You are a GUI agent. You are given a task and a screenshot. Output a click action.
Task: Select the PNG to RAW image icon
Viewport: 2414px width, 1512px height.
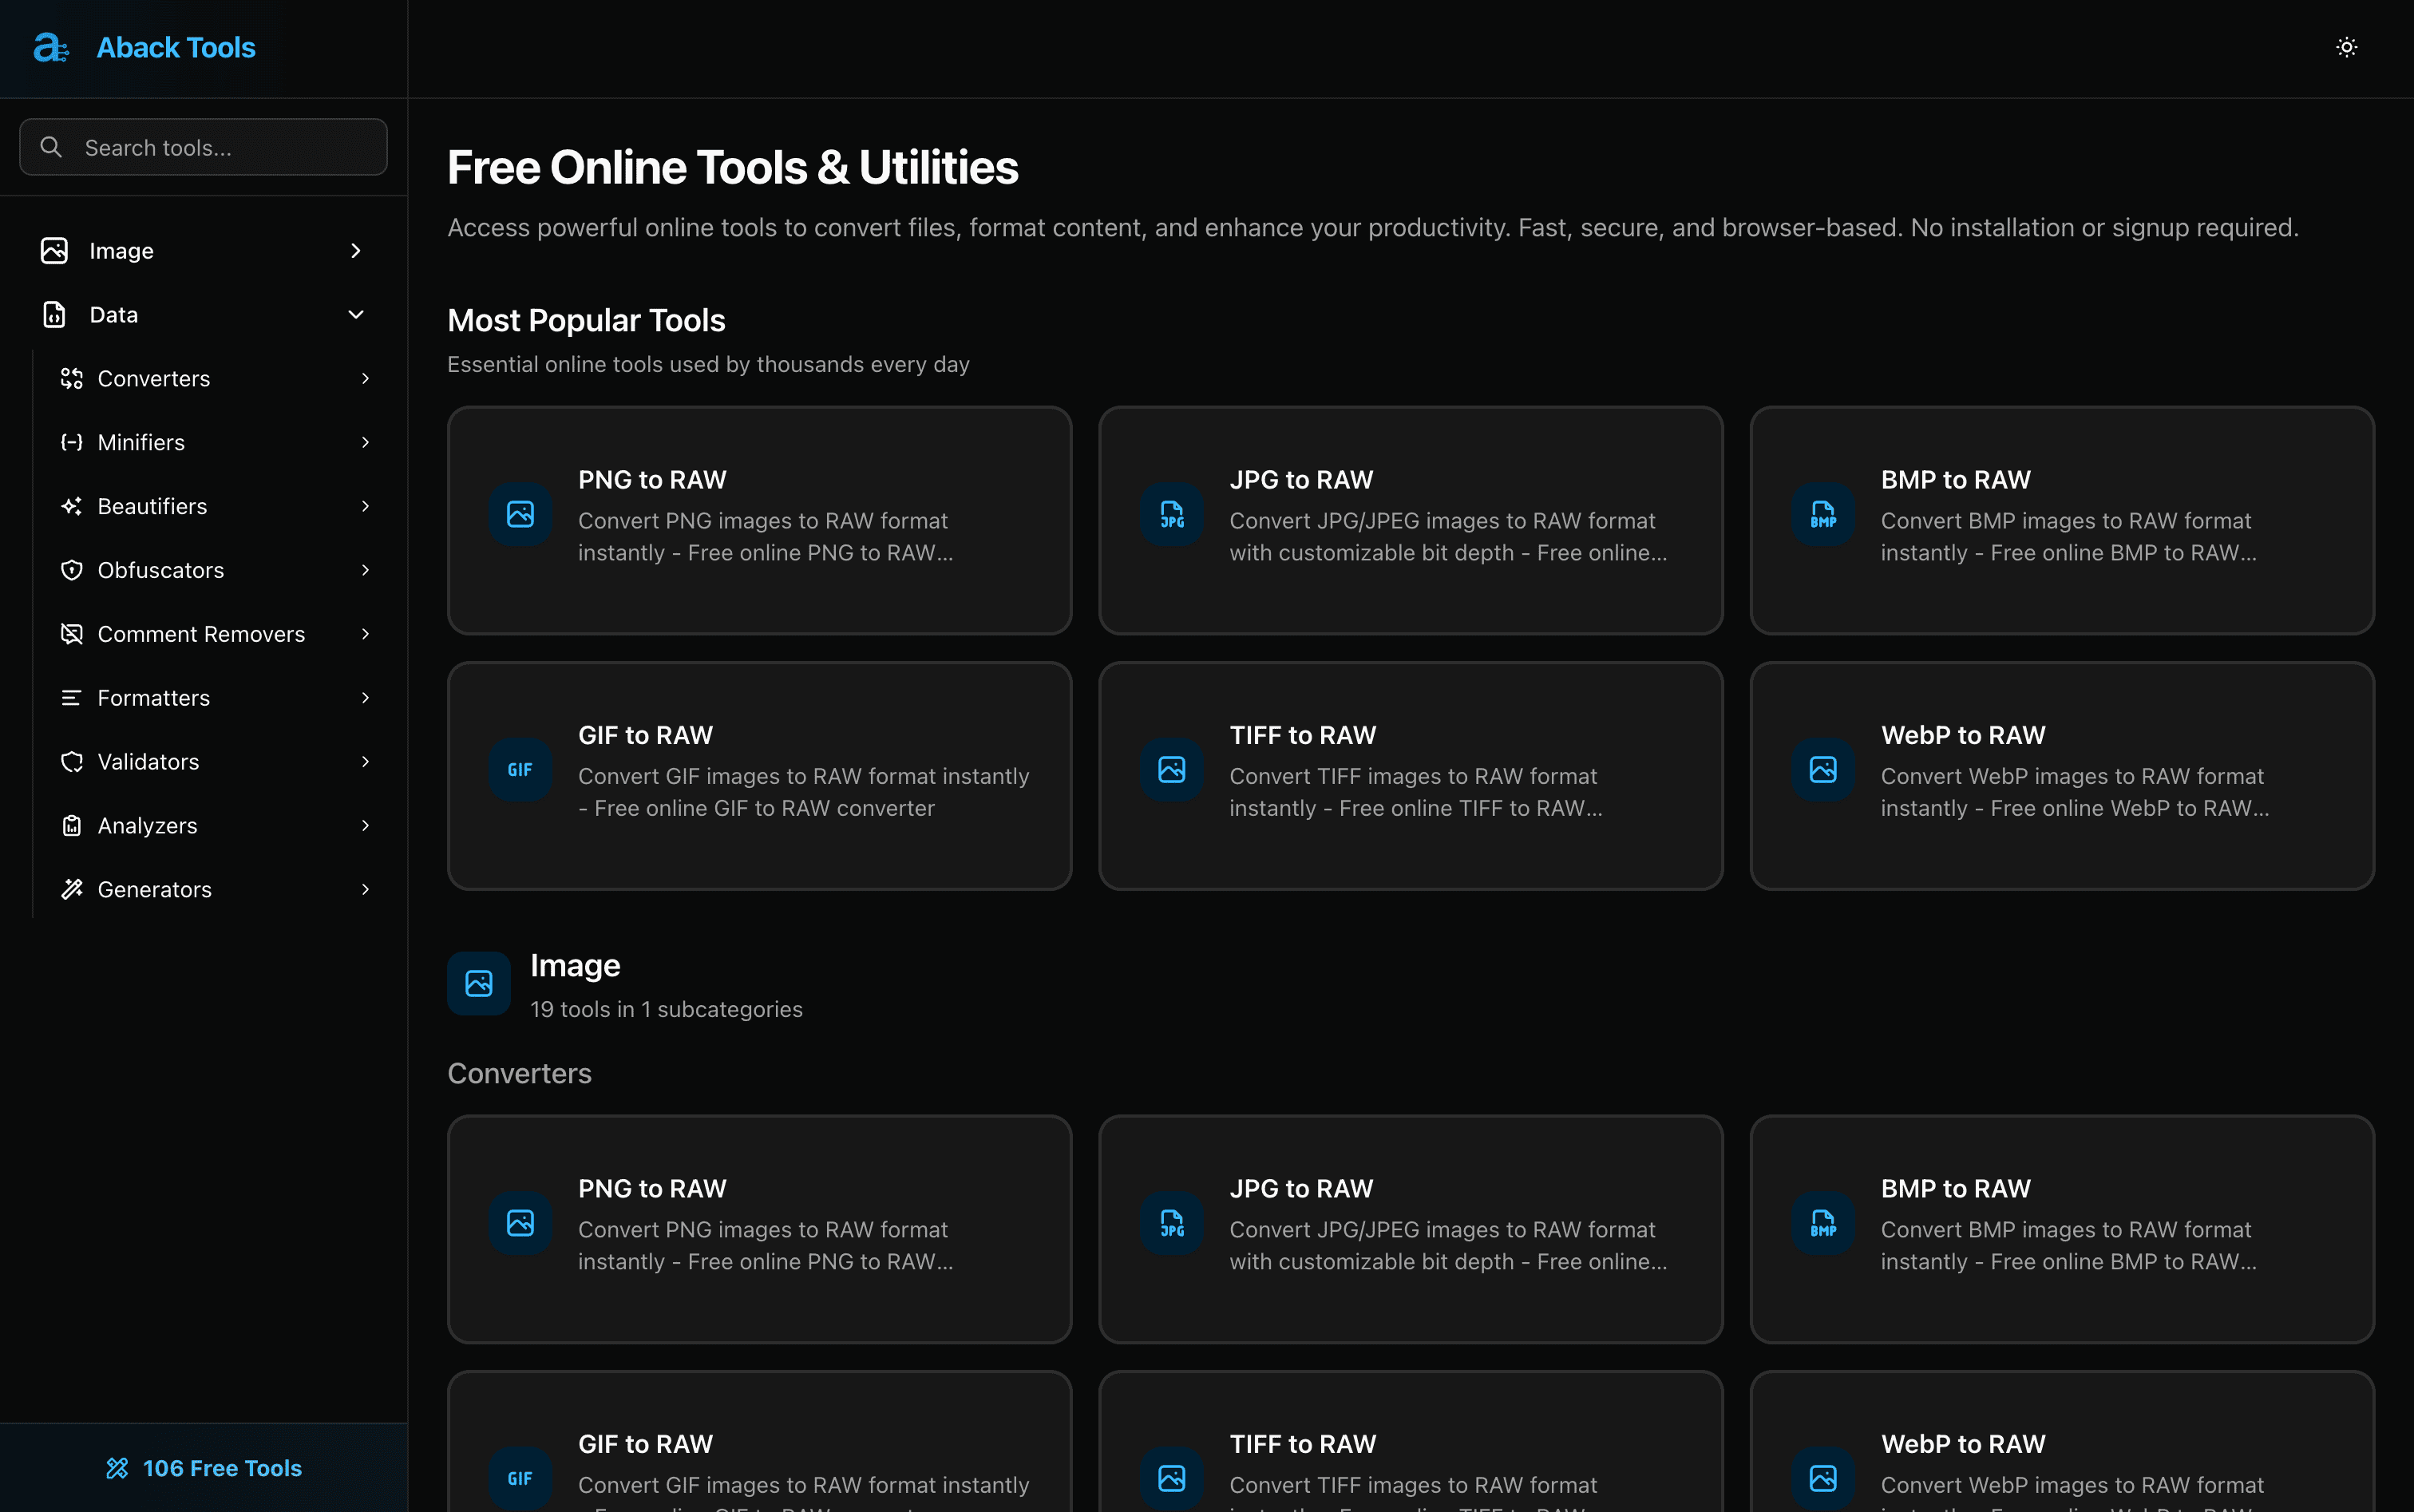519,514
